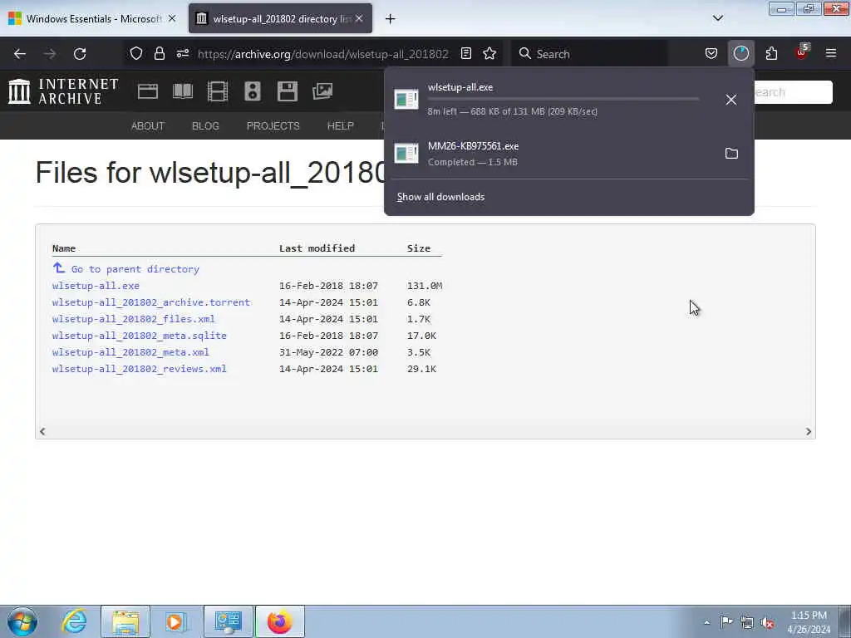Viewport: 851px width, 638px height.
Task: Bookmark this page with the star icon
Action: (x=489, y=54)
